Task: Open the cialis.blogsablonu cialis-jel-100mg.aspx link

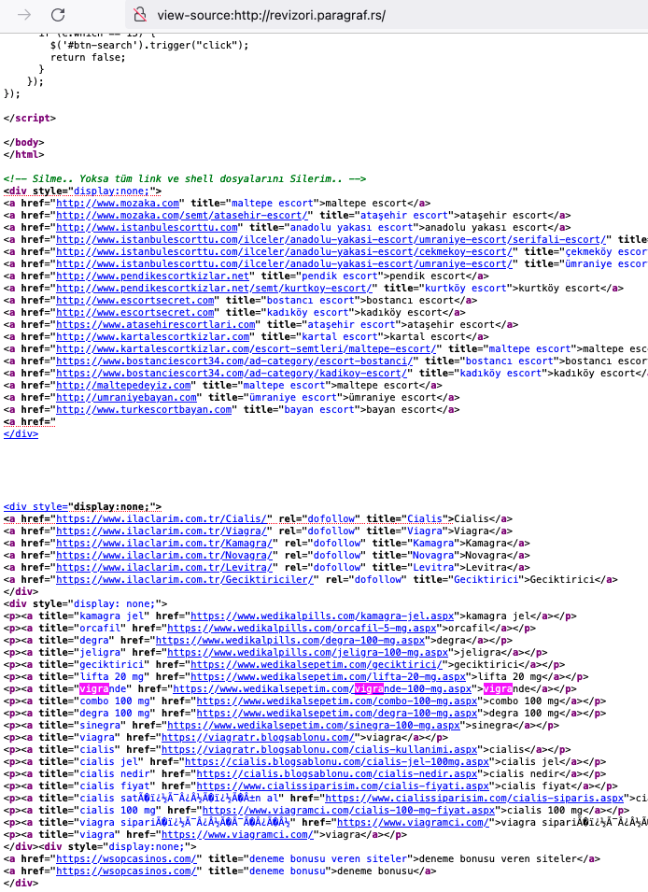Action: (x=337, y=762)
